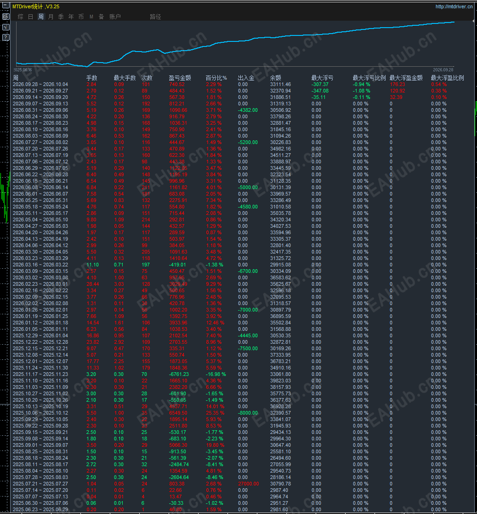Click the 最大浮盈比例 column header
Viewport: 477px width, 514px height.
coord(447,78)
